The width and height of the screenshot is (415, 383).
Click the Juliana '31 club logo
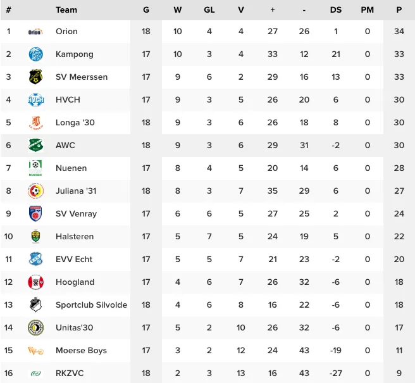click(35, 191)
